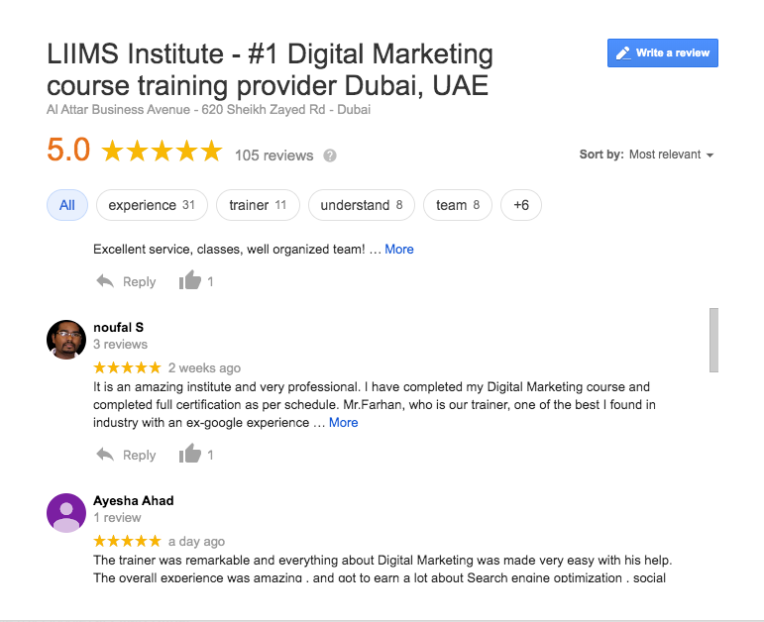Filter reviews mentioning trainer
The width and height of the screenshot is (764, 622).
(x=258, y=205)
